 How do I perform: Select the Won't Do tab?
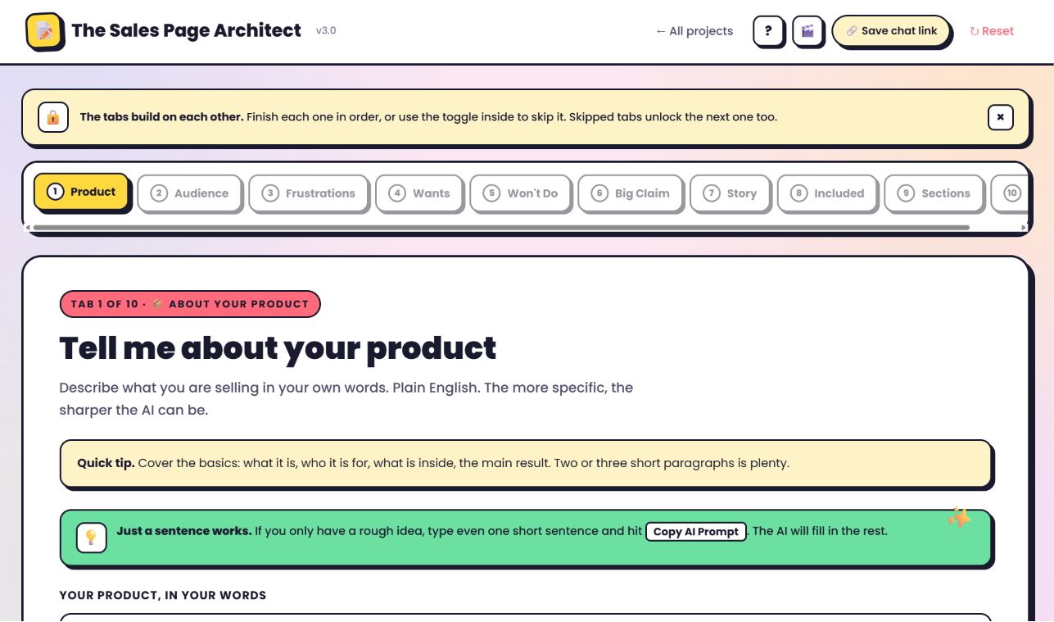(520, 193)
